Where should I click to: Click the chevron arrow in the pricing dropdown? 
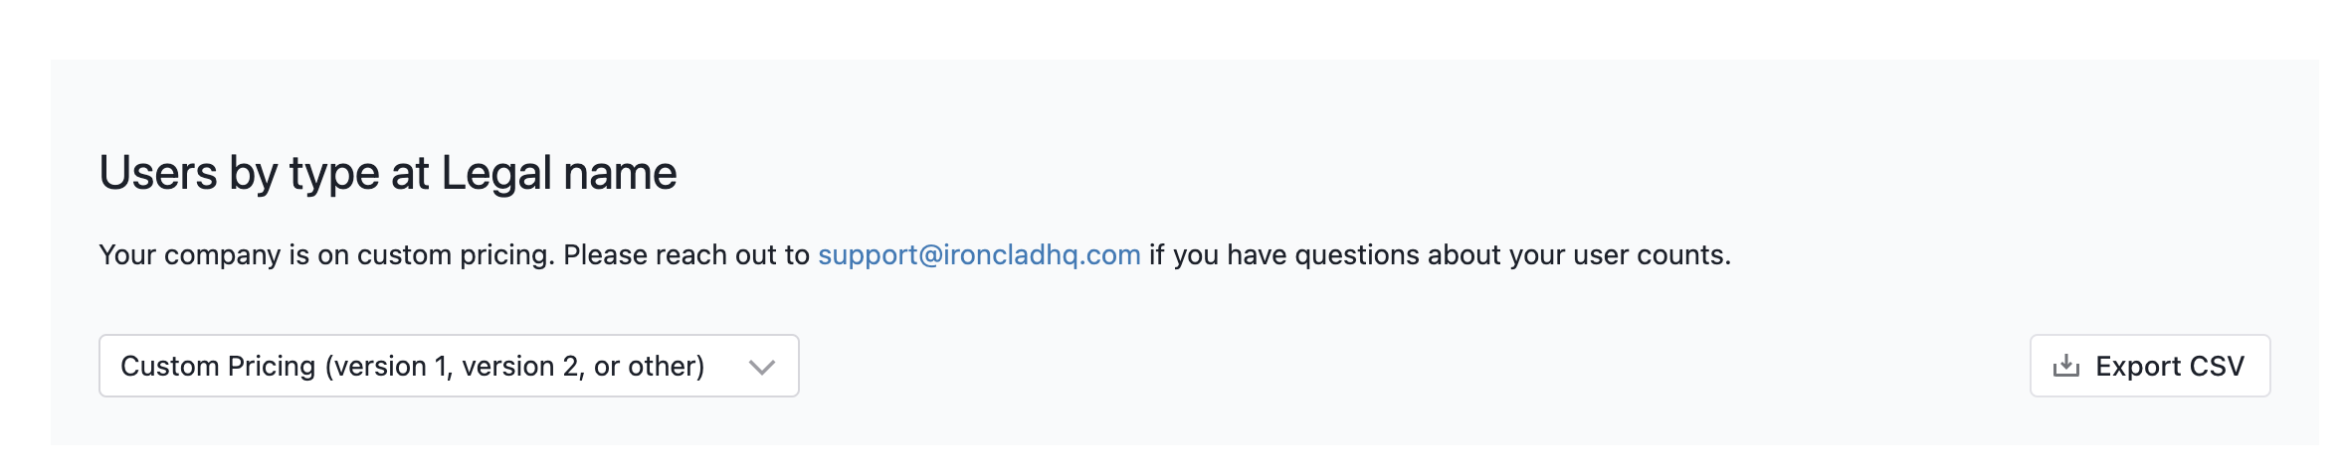click(x=762, y=367)
